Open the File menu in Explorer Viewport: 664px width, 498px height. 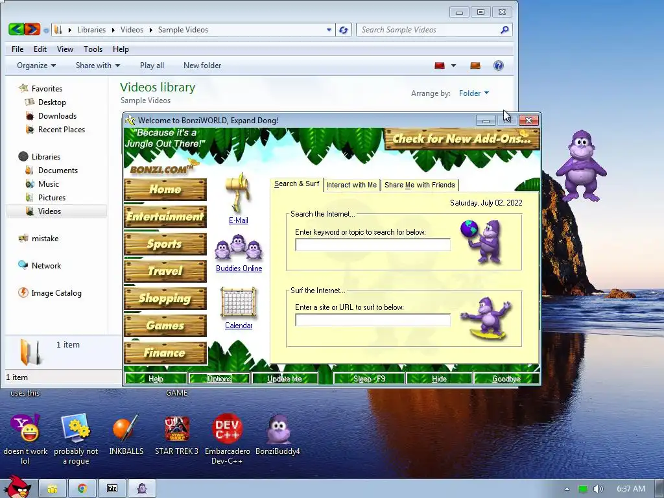[x=18, y=49]
